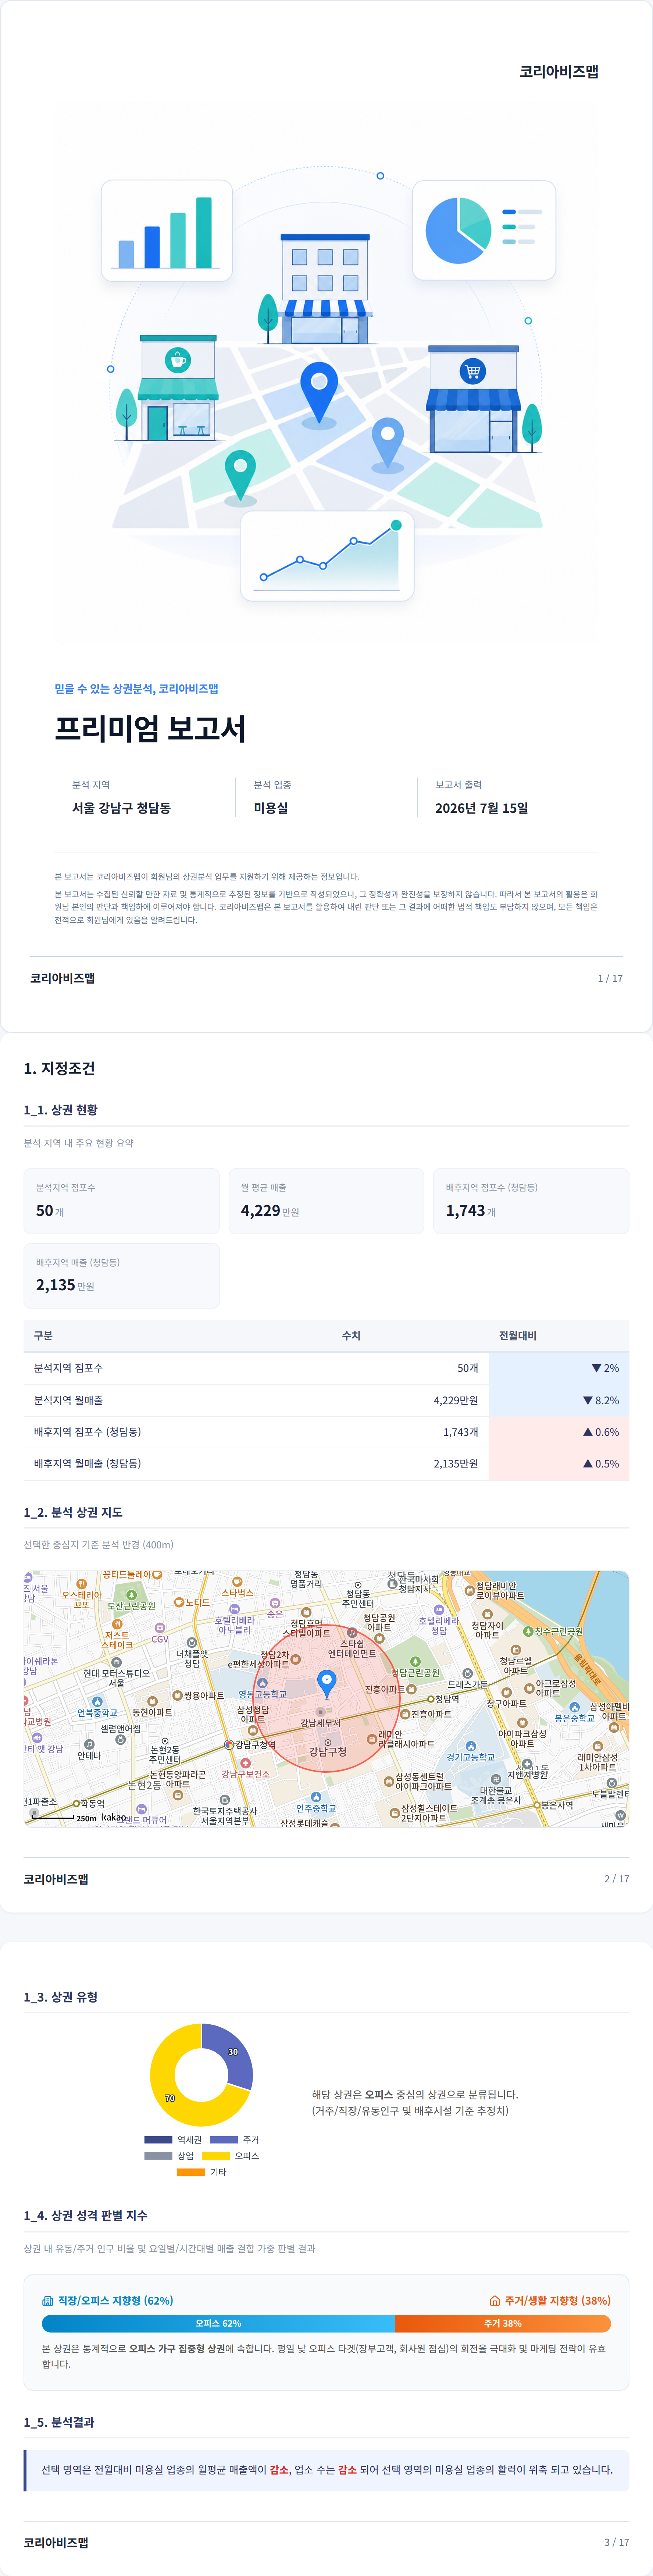
Task: Click the 오피스 legend entry
Action: click(230, 2156)
